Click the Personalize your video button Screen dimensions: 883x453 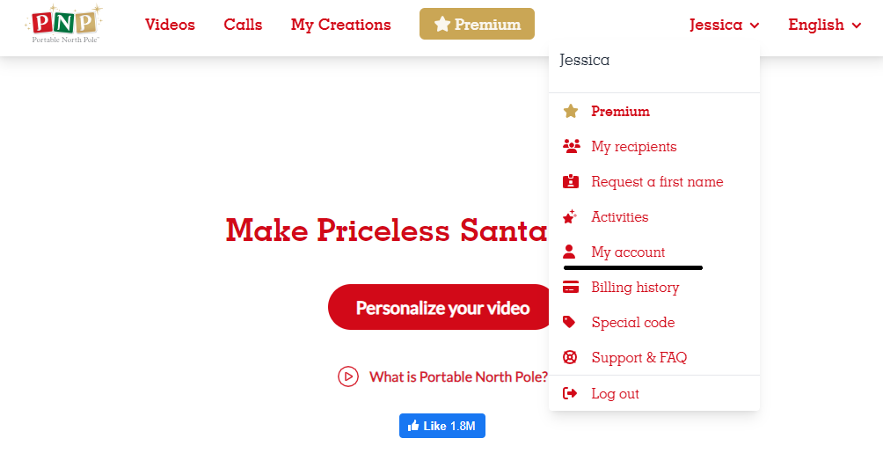pyautogui.click(x=442, y=307)
